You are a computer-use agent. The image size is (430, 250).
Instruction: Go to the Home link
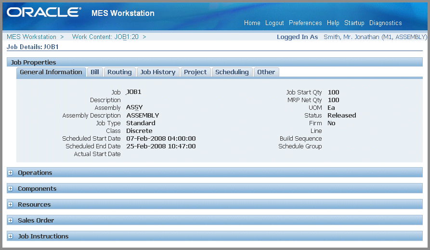click(252, 23)
